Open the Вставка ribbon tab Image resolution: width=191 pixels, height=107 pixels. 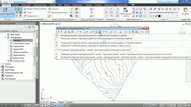tap(16, 5)
